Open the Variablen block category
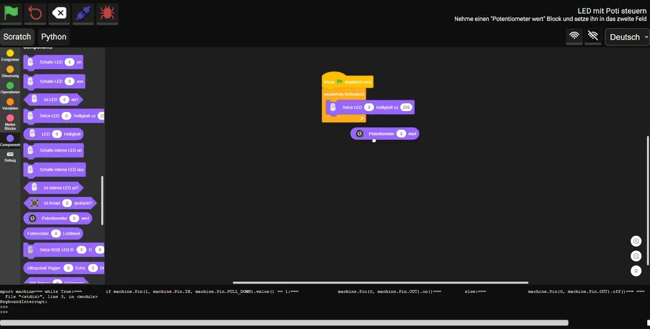650x329 pixels. 10,104
